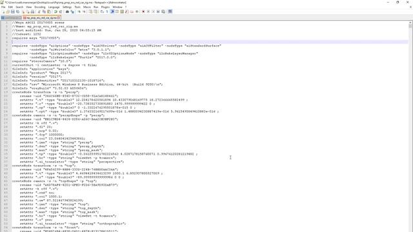The width and height of the screenshot is (413, 232).
Task: Open the Search menu
Action: pos(19,7)
